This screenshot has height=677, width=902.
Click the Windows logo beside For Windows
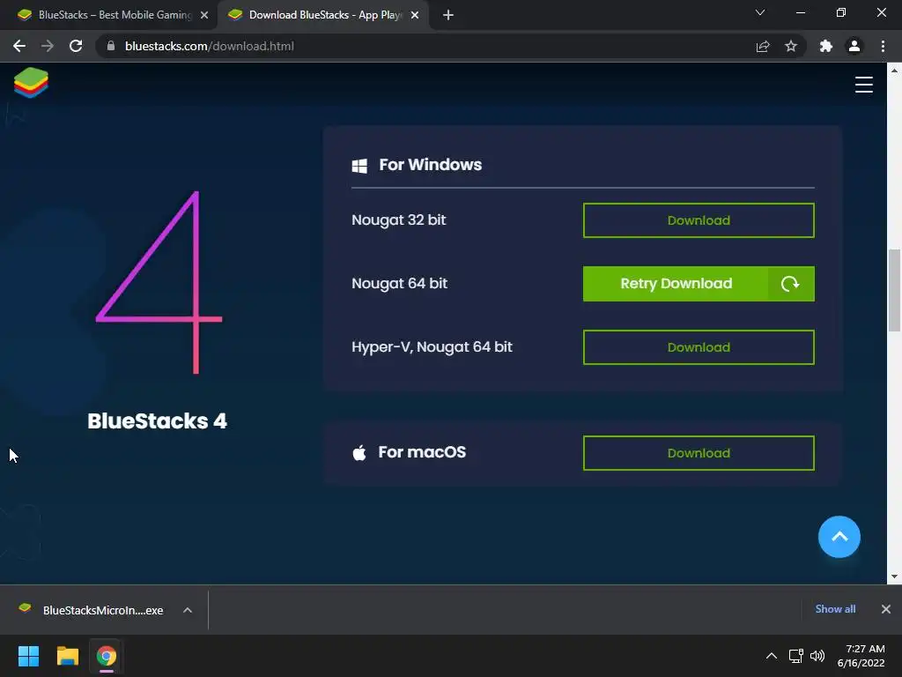point(359,166)
